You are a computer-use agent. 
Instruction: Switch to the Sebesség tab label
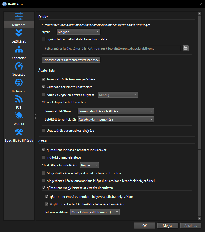coord(19,75)
